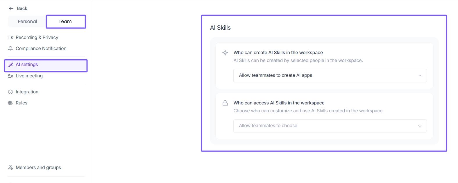The image size is (458, 183).
Task: Click the sparkle icon beside create AI Skills
Action: click(x=225, y=53)
